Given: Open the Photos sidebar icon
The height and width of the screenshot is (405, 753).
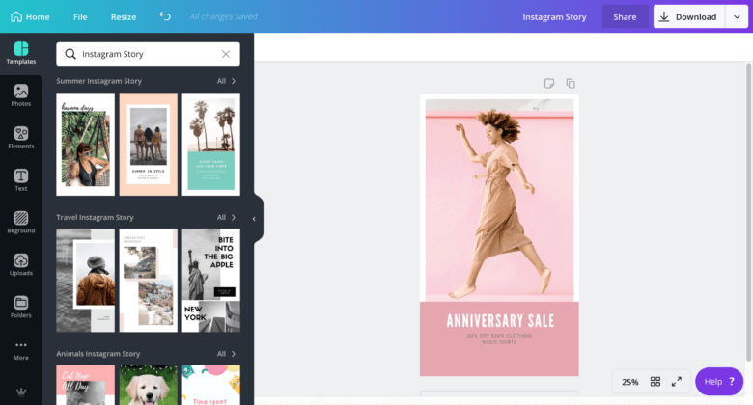Looking at the screenshot, I should [x=21, y=95].
